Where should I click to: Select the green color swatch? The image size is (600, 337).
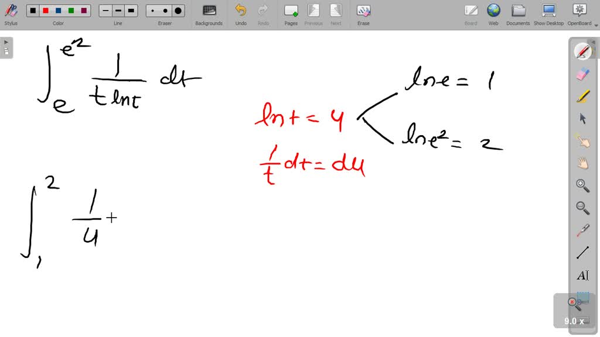point(71,10)
